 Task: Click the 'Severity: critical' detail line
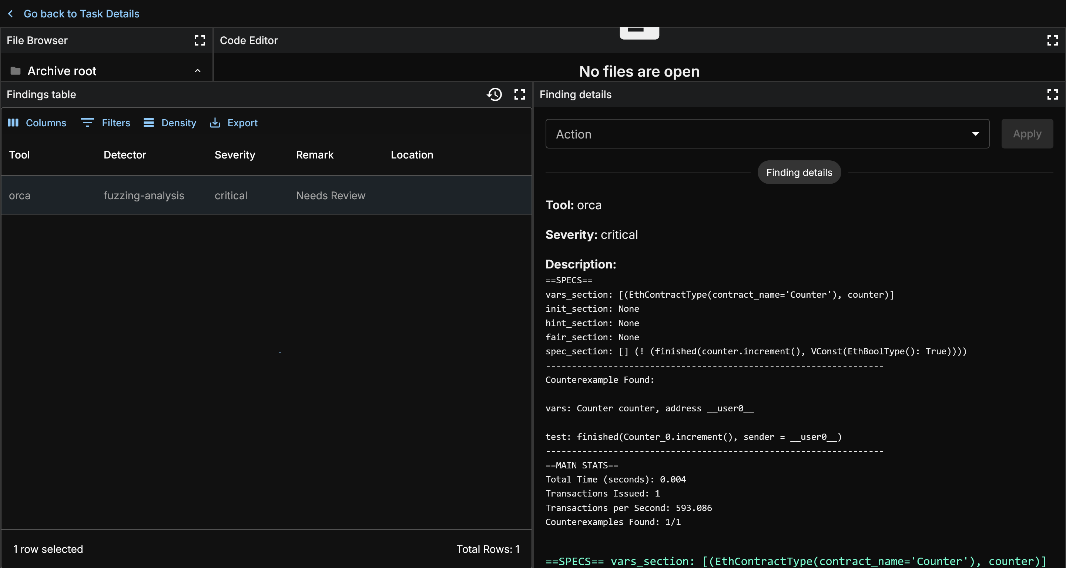point(592,235)
